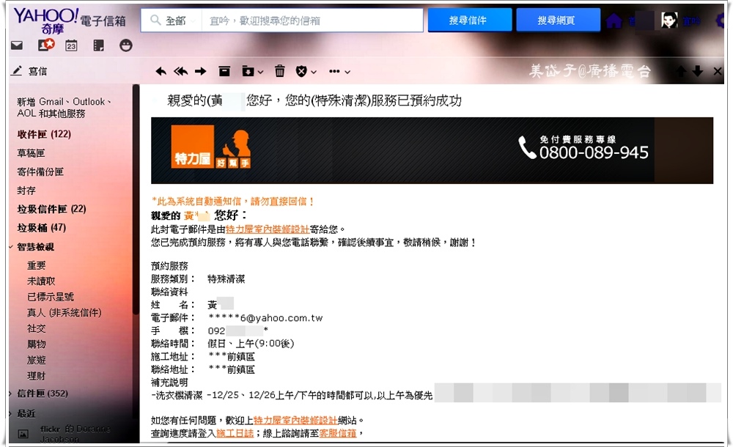Viewport: 733px width, 447px height.
Task: Select 真人 (非系統信件) smart view
Action: click(64, 313)
